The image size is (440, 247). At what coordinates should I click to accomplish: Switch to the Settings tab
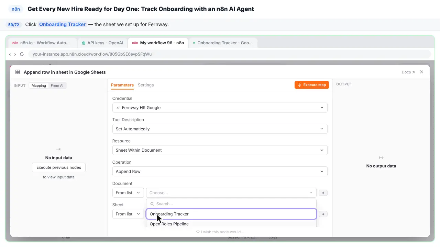tap(146, 85)
